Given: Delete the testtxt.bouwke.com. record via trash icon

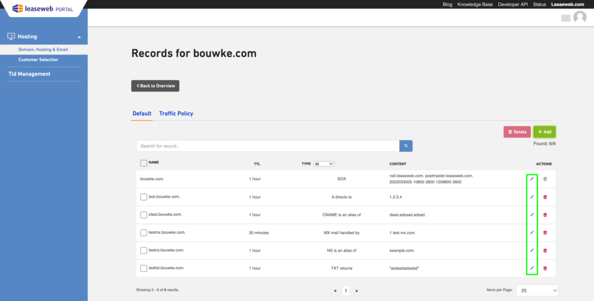Looking at the screenshot, I should [x=545, y=268].
